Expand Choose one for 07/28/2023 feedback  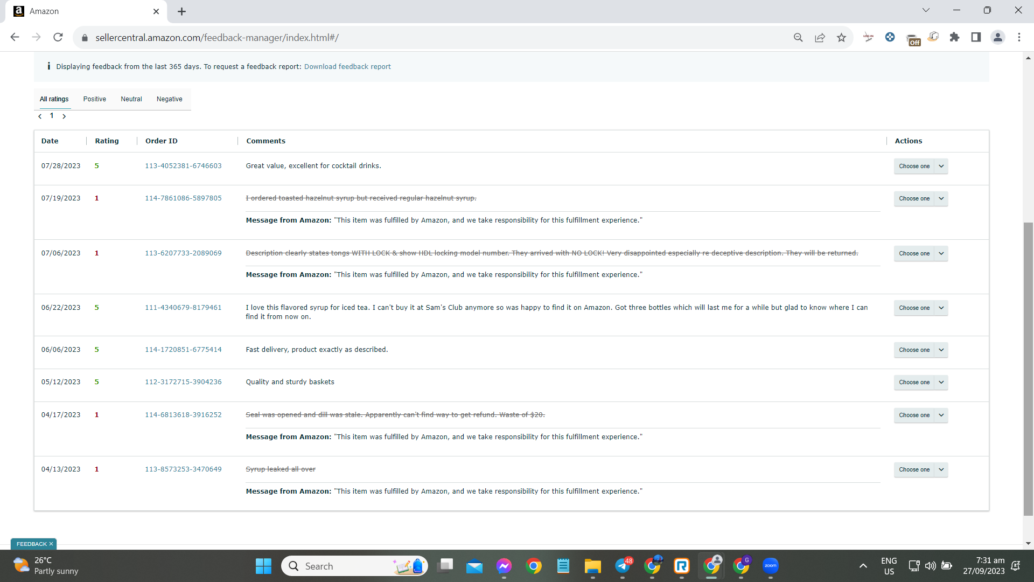pyautogui.click(x=920, y=166)
